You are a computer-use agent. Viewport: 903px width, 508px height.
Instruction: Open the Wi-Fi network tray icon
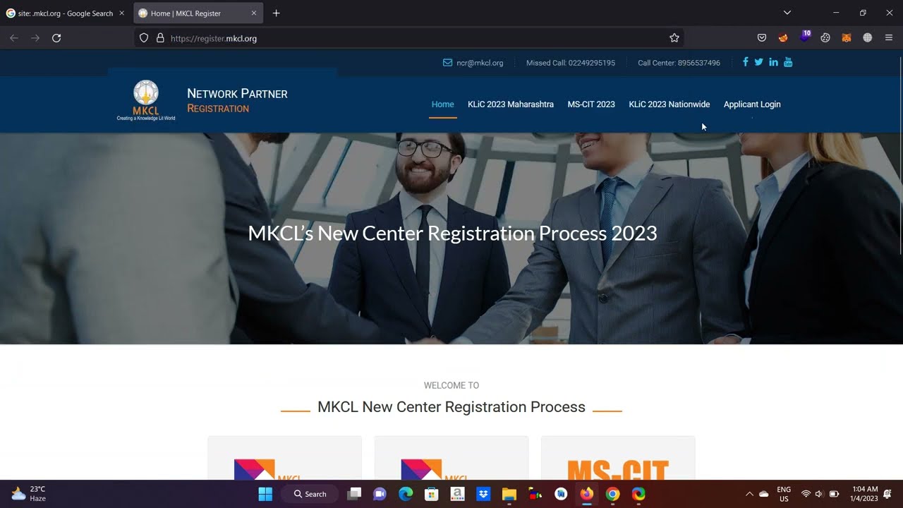[806, 494]
